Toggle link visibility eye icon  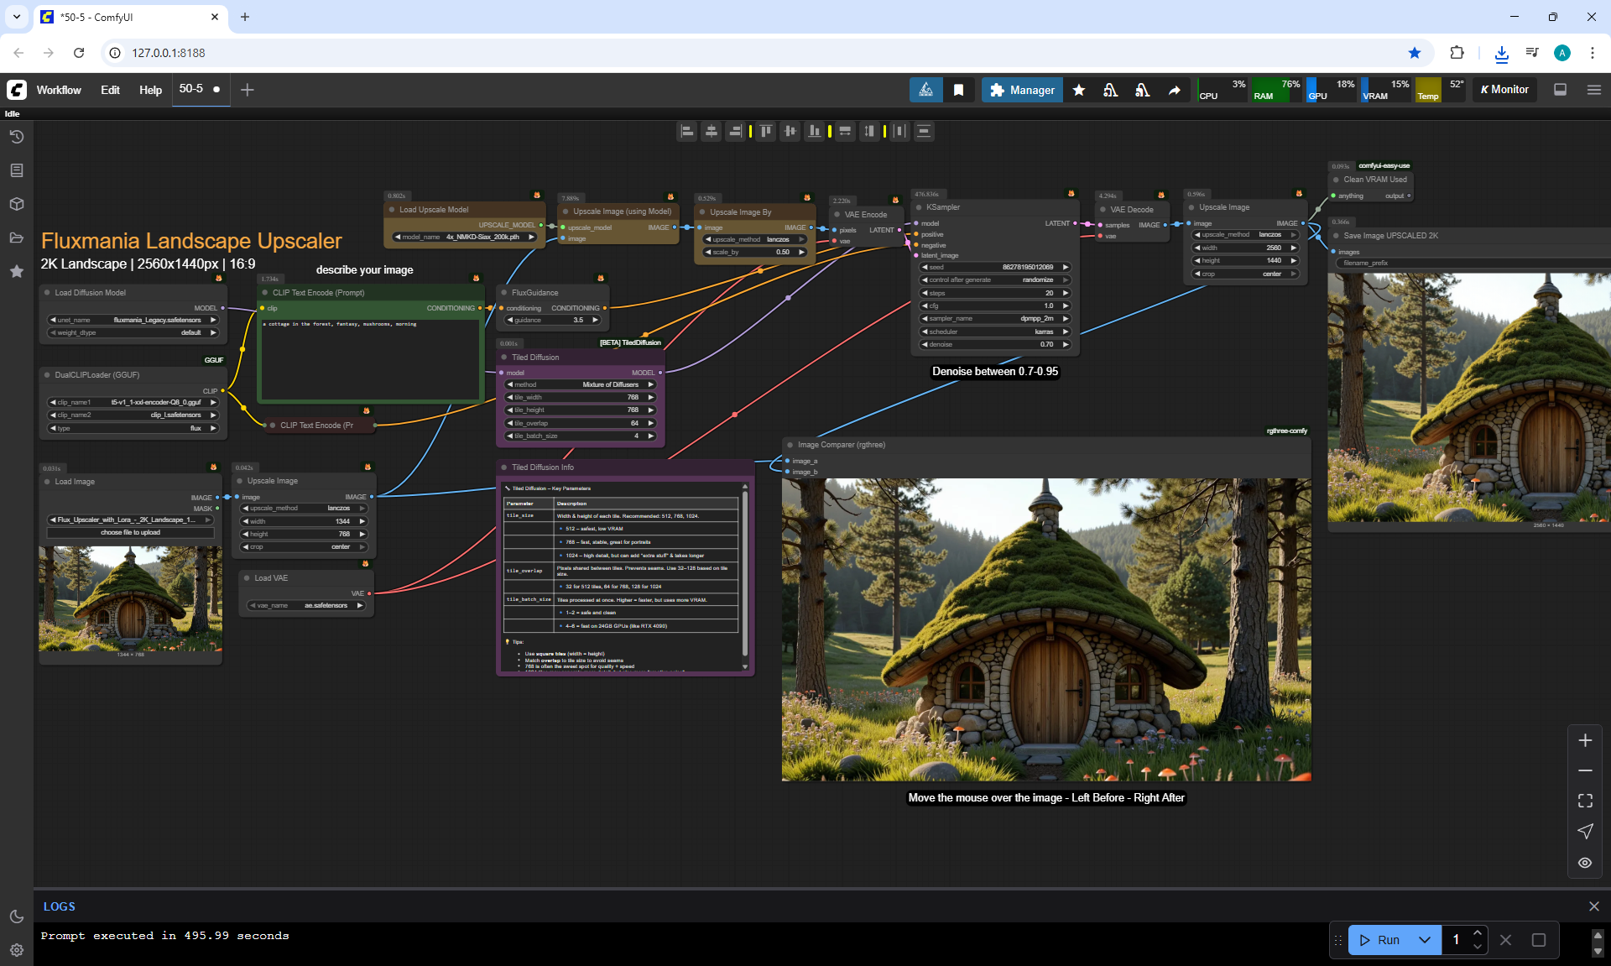[x=1585, y=863]
